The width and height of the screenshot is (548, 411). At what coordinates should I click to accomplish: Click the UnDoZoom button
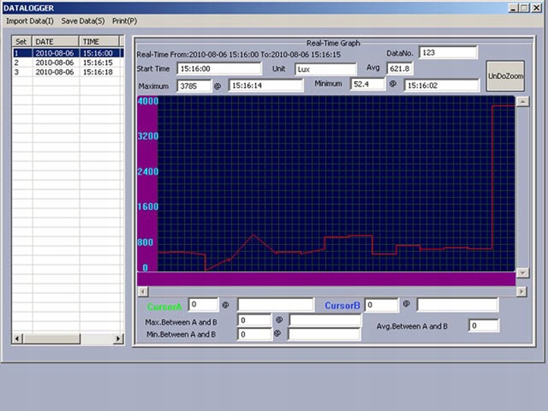click(505, 76)
